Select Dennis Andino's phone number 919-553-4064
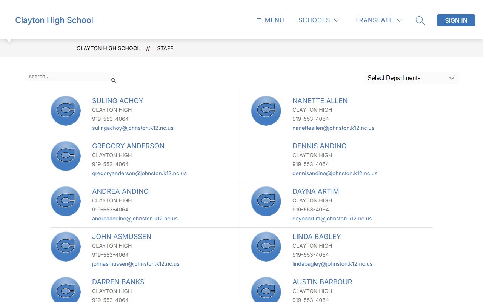Viewport: 483px width, 302px height. pyautogui.click(x=311, y=164)
